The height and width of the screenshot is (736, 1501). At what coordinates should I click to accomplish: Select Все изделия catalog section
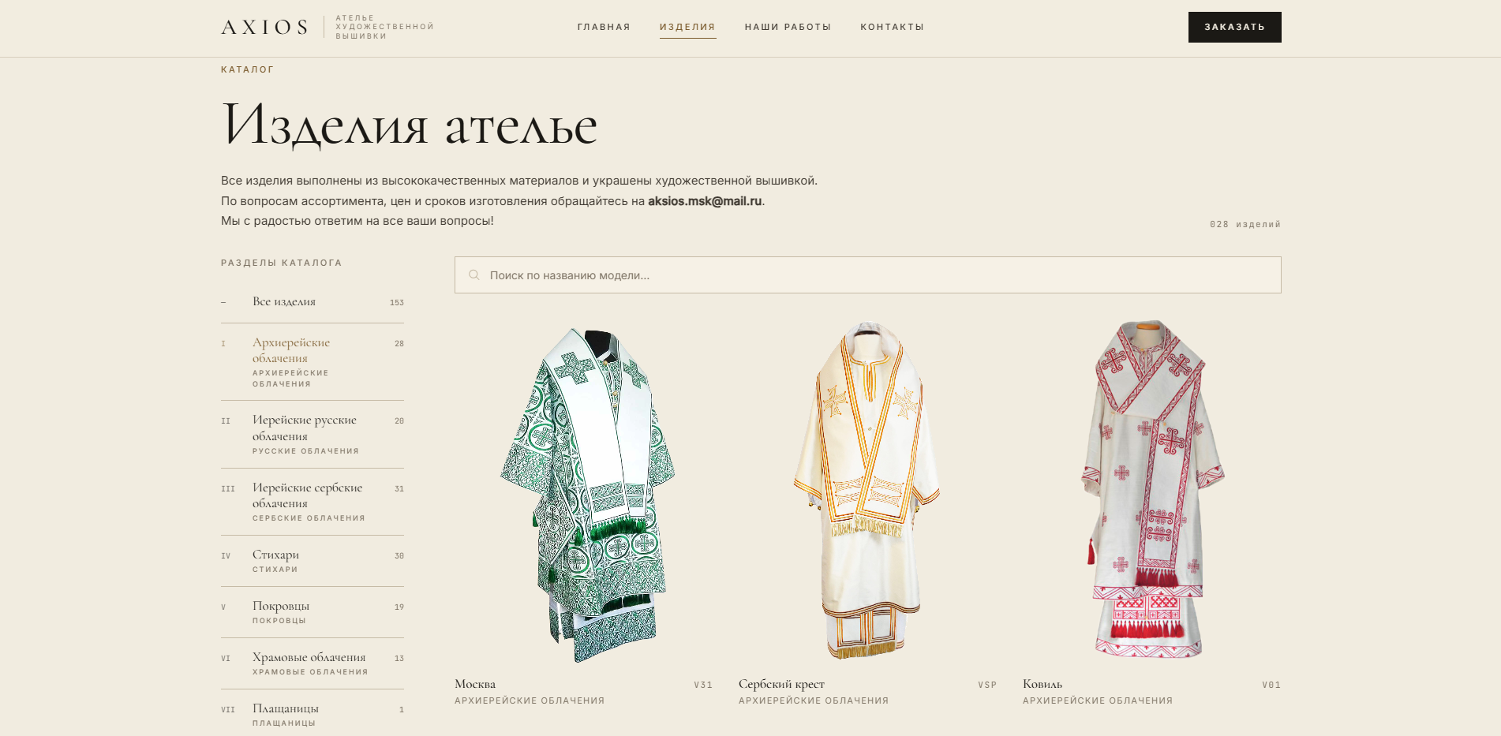point(313,302)
